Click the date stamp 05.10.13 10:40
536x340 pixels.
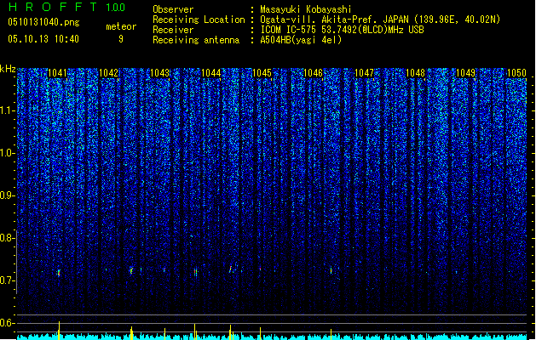click(43, 39)
